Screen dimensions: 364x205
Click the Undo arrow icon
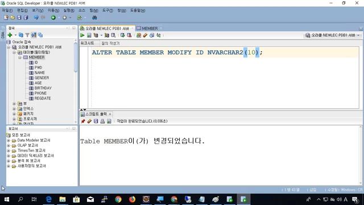tap(36, 18)
